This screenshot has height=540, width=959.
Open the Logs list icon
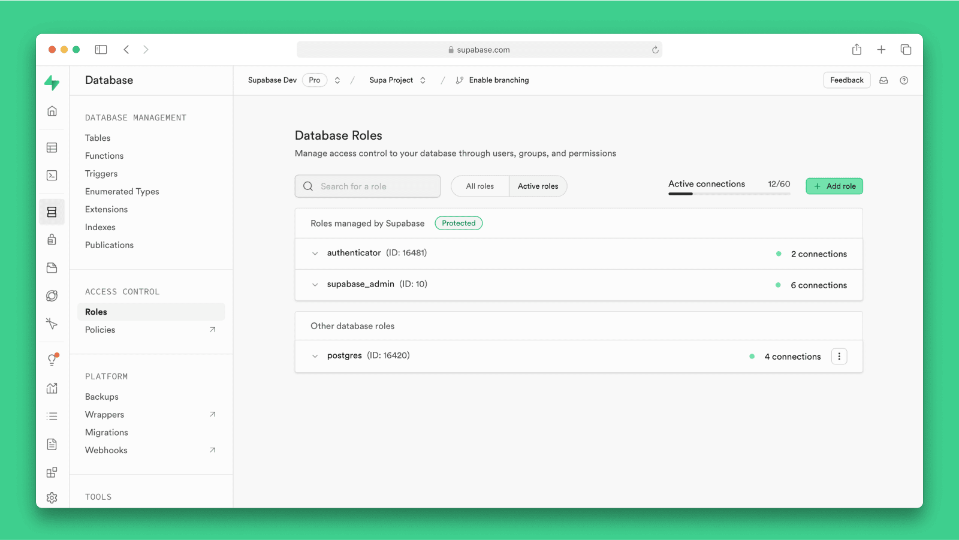coord(52,416)
